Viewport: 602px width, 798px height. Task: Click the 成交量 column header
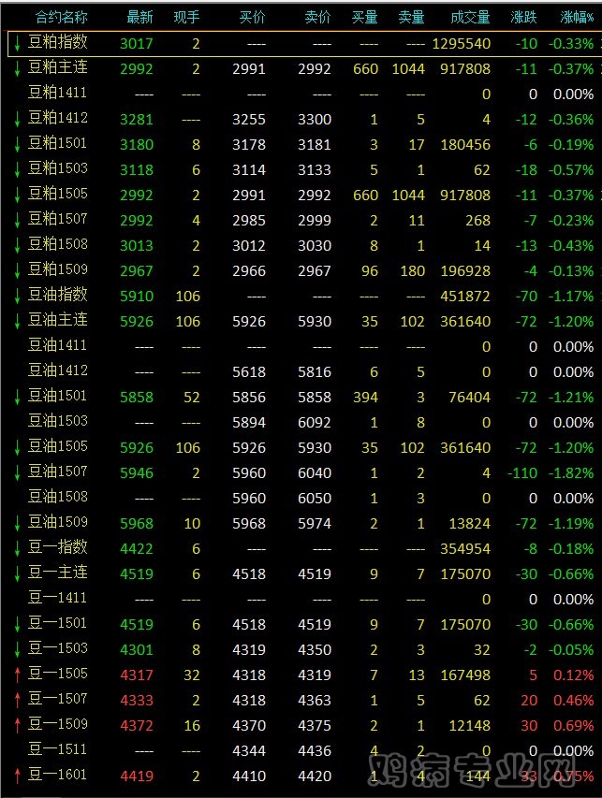pos(470,17)
